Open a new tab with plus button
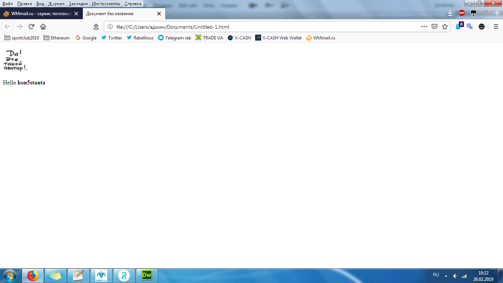 [x=497, y=13]
